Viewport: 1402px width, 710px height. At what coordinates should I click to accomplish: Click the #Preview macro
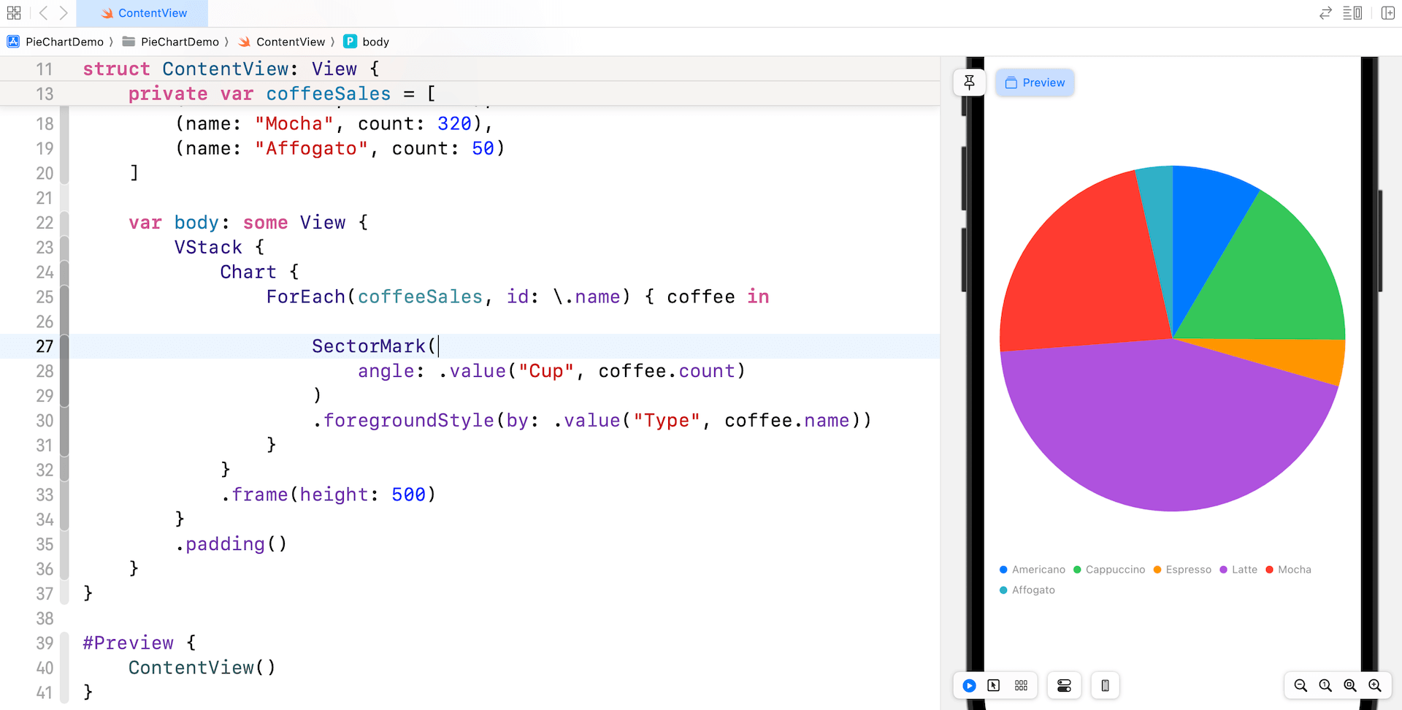[129, 643]
